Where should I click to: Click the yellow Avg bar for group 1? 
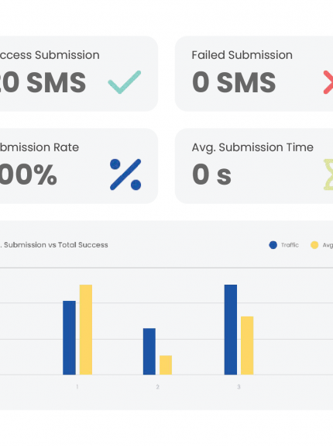point(86,330)
